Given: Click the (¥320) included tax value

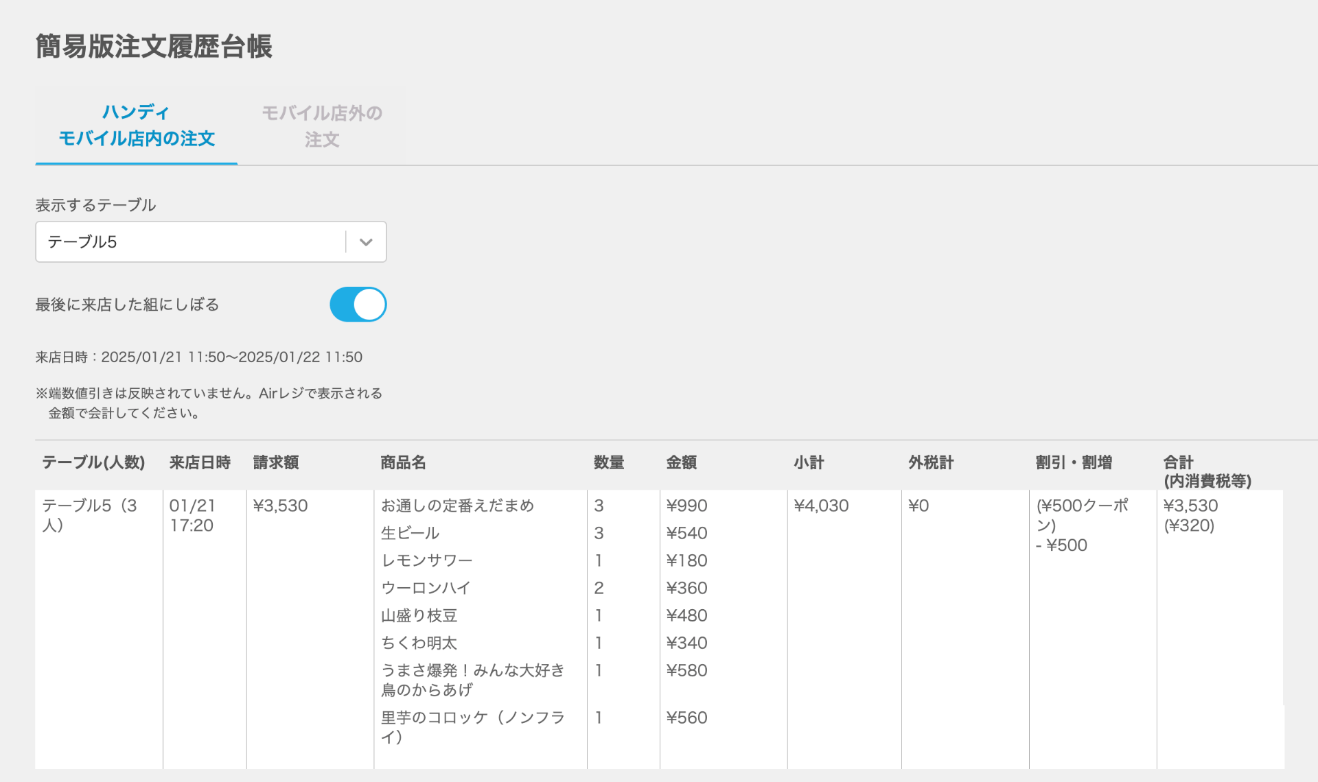Looking at the screenshot, I should coord(1189,525).
